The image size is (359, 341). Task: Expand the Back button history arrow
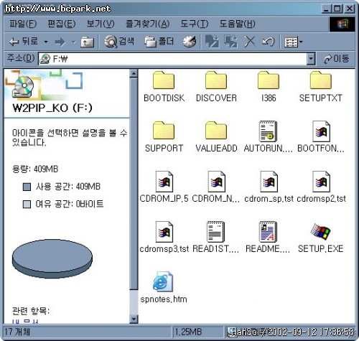pyautogui.click(x=46, y=42)
